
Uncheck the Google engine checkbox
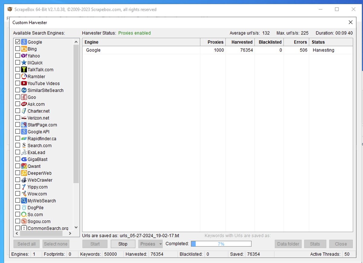[18, 42]
